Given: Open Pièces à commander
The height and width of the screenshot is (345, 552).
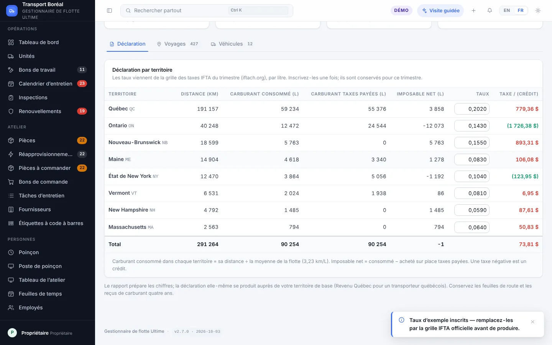Looking at the screenshot, I should point(48,168).
